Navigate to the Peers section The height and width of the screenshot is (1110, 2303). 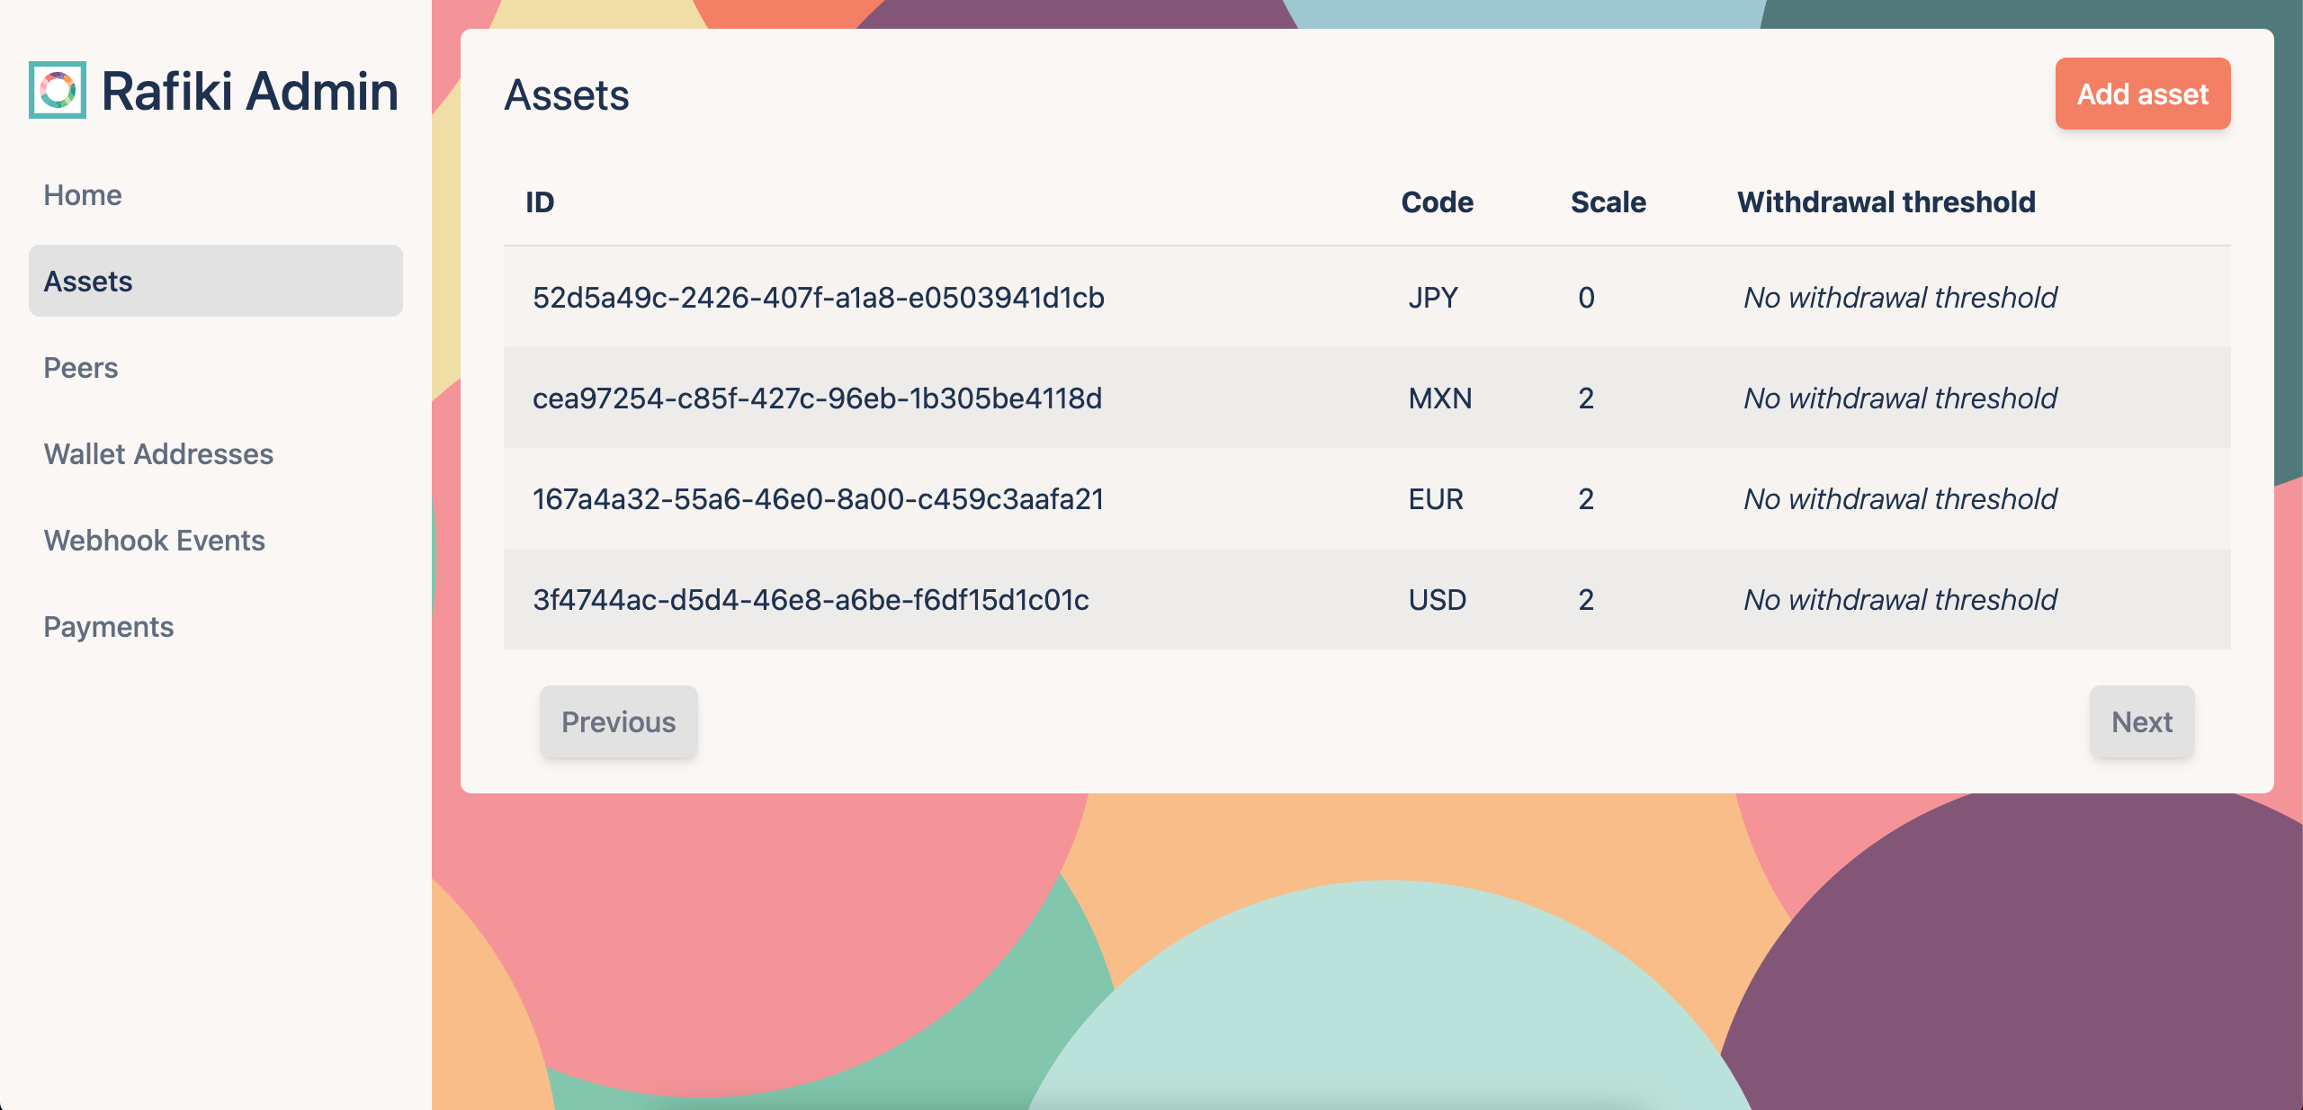(81, 368)
